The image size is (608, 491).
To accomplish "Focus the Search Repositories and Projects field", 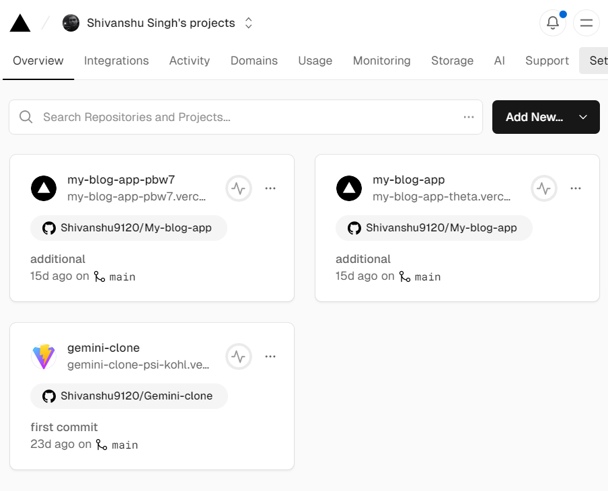I will [246, 117].
